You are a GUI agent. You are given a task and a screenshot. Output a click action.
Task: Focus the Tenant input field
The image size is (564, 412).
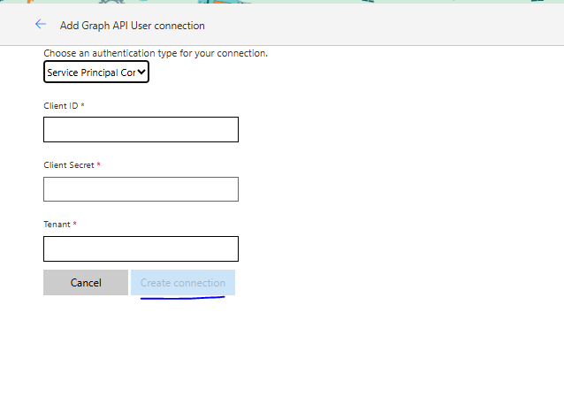141,248
